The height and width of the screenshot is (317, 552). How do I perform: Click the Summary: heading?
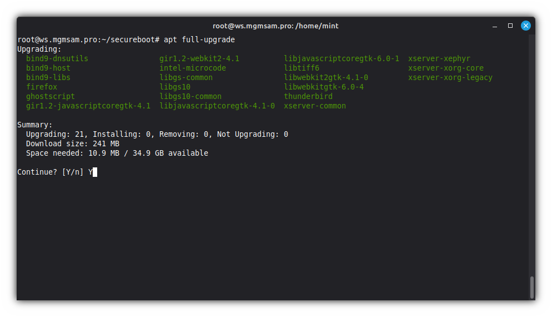pyautogui.click(x=35, y=125)
